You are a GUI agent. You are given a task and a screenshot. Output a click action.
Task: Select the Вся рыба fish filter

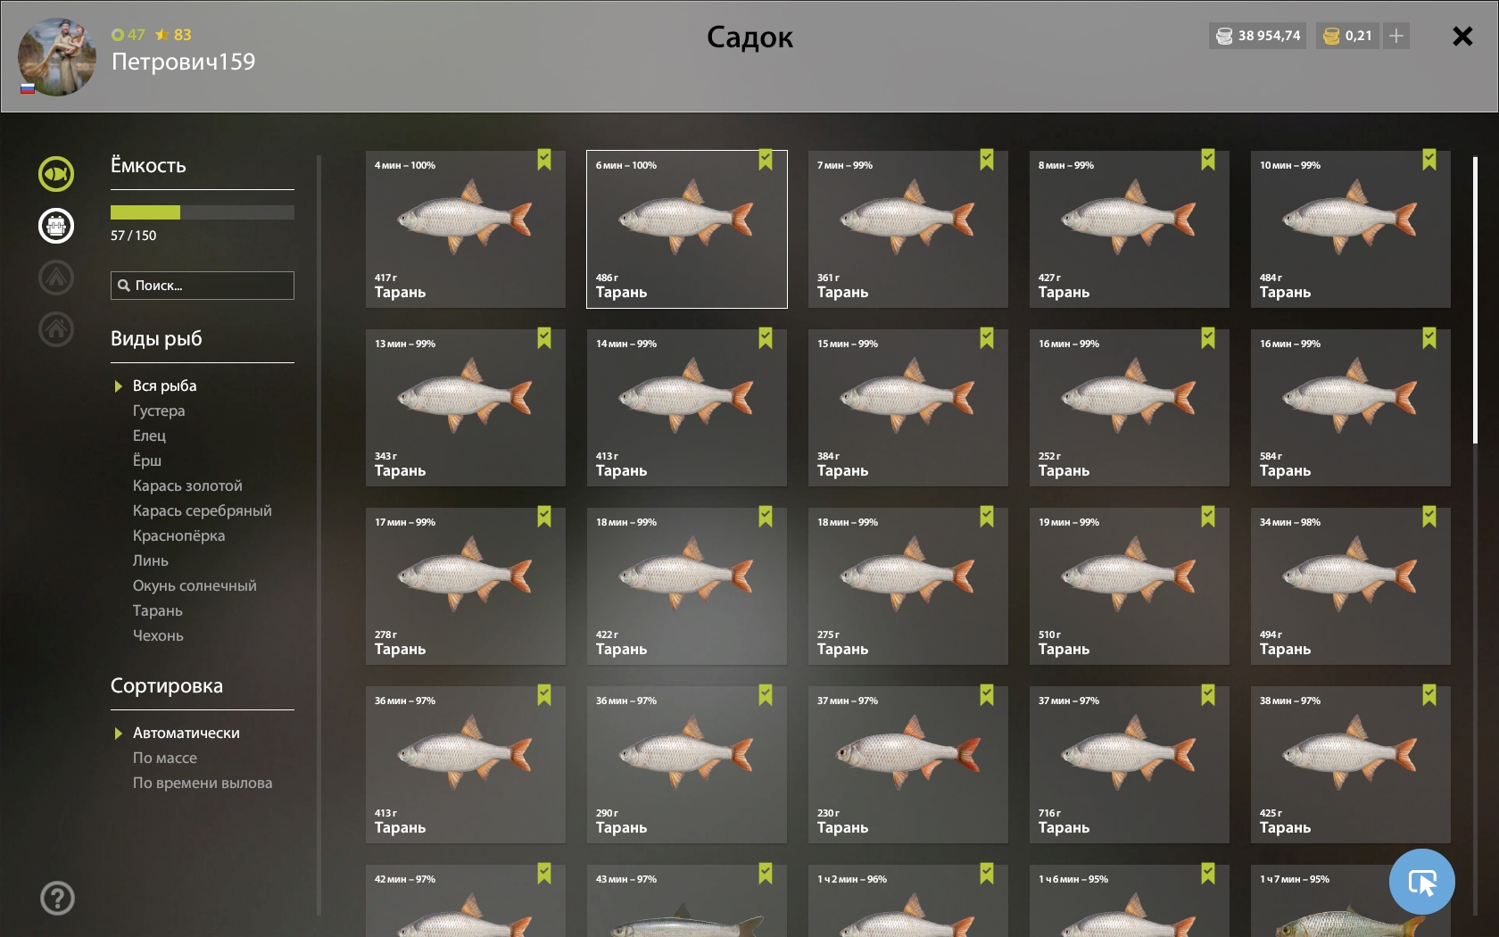coord(164,386)
